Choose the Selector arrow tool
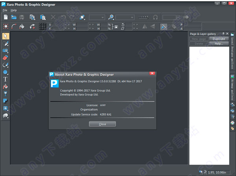The image size is (236, 176). pyautogui.click(x=6, y=36)
